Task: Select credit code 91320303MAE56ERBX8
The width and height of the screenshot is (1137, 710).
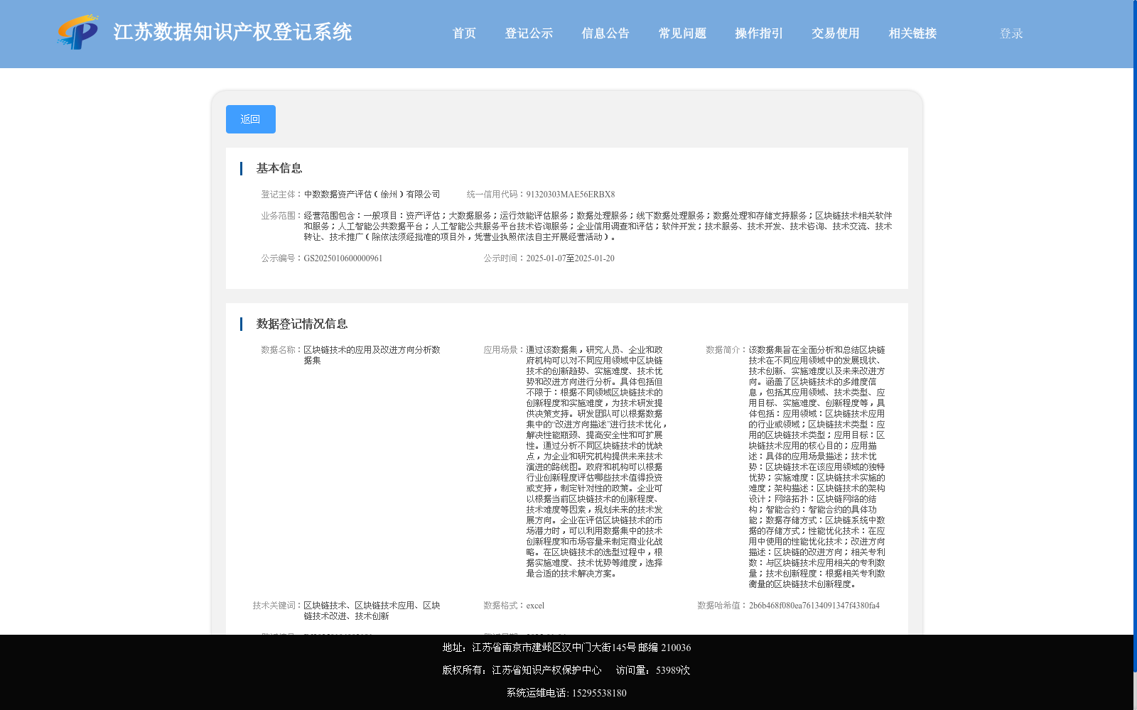Action: point(571,195)
